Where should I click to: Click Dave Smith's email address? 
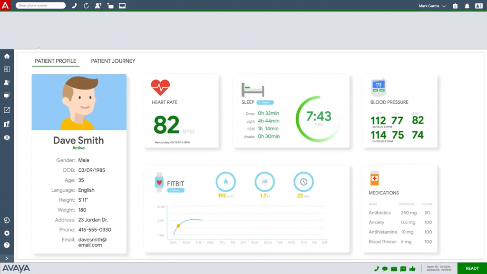(91, 242)
